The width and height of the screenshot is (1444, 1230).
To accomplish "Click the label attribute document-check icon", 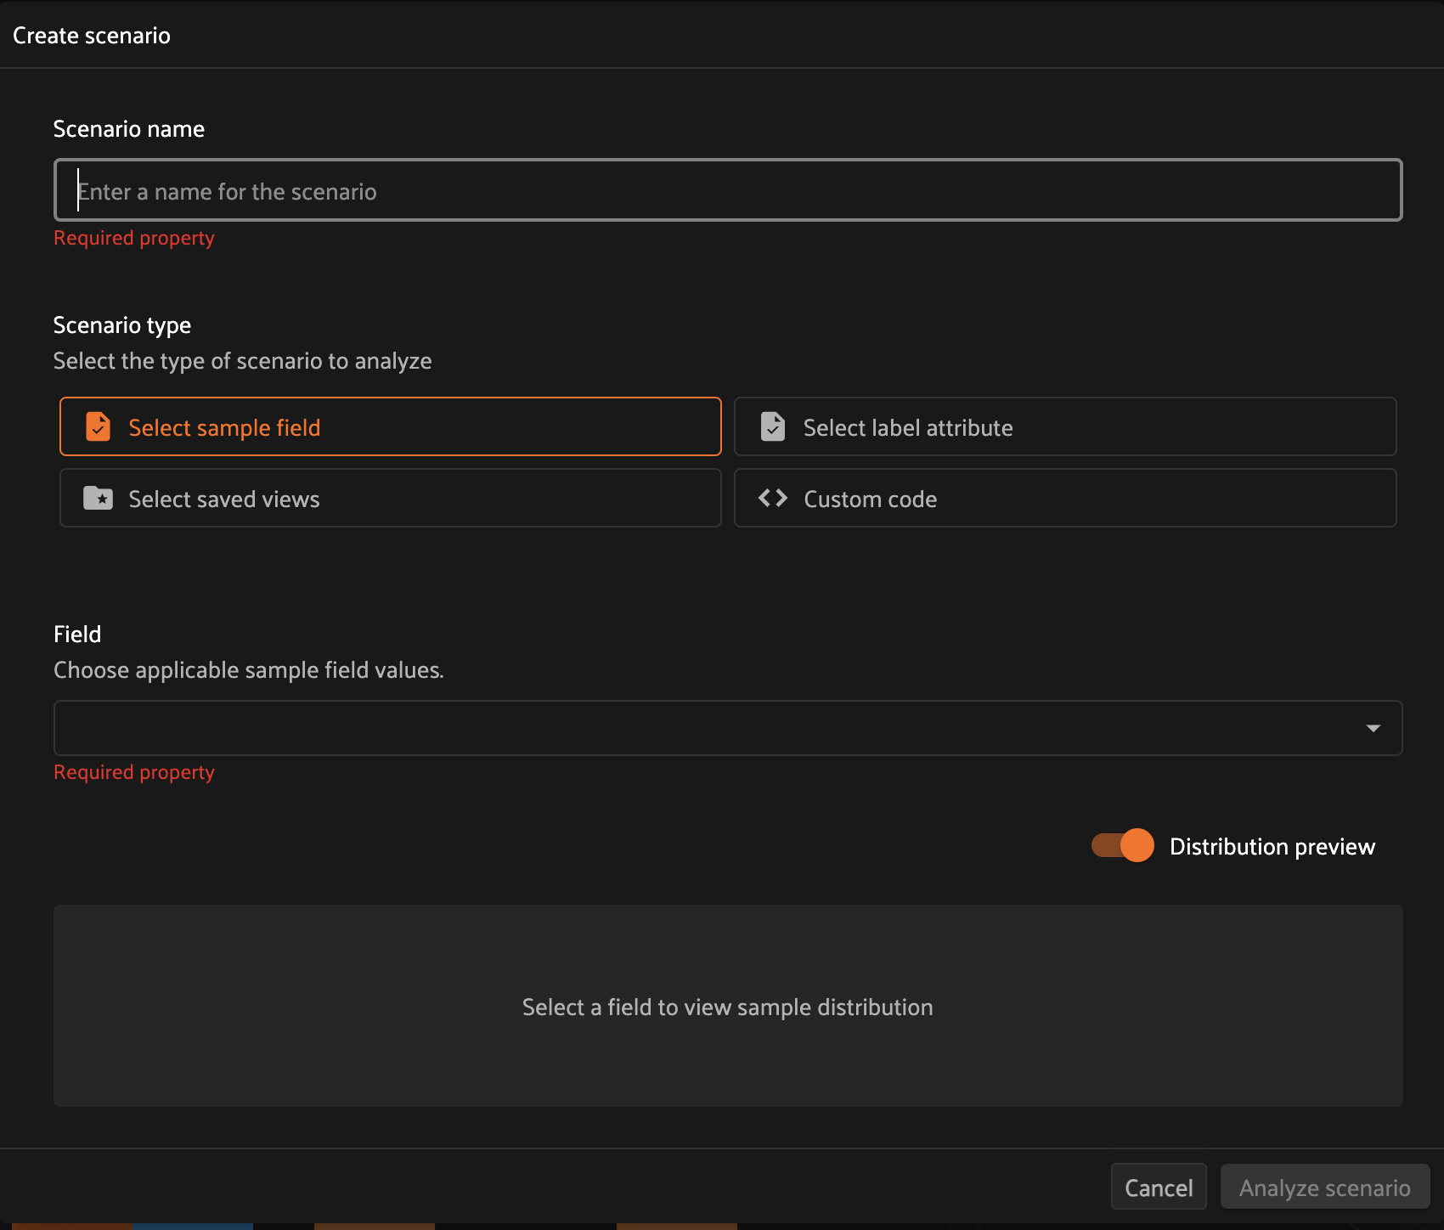I will click(x=773, y=426).
